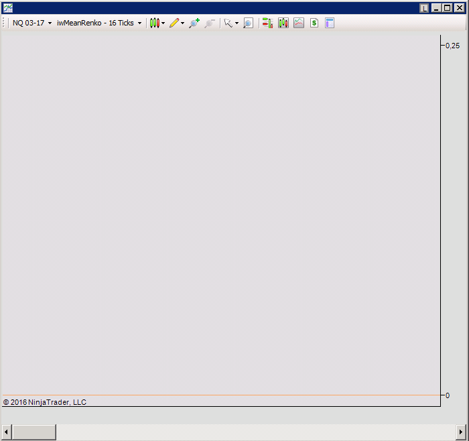This screenshot has height=441, width=469.
Task: Click the data box magnifier icon
Action: tap(249, 23)
